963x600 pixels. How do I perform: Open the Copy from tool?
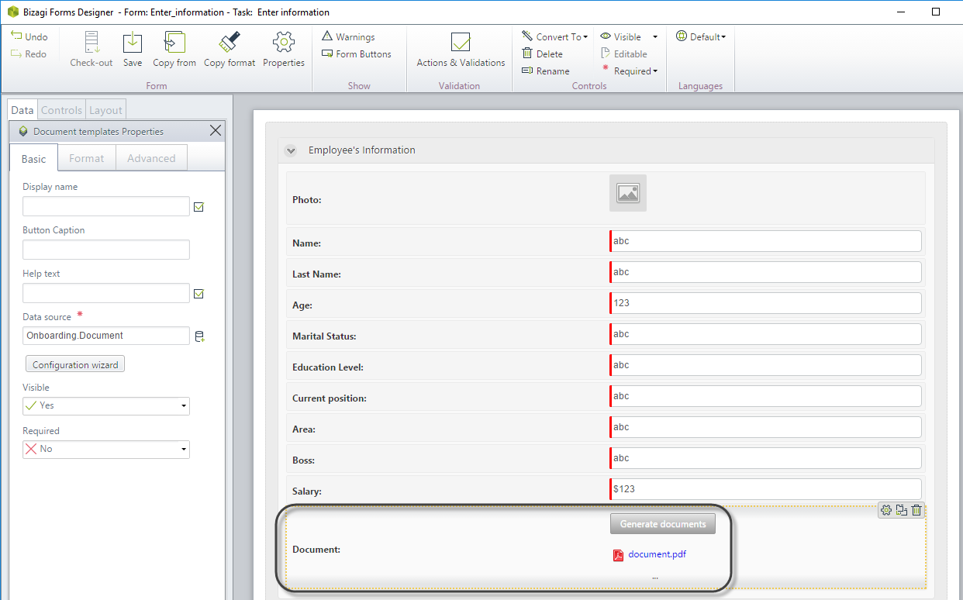(x=174, y=48)
